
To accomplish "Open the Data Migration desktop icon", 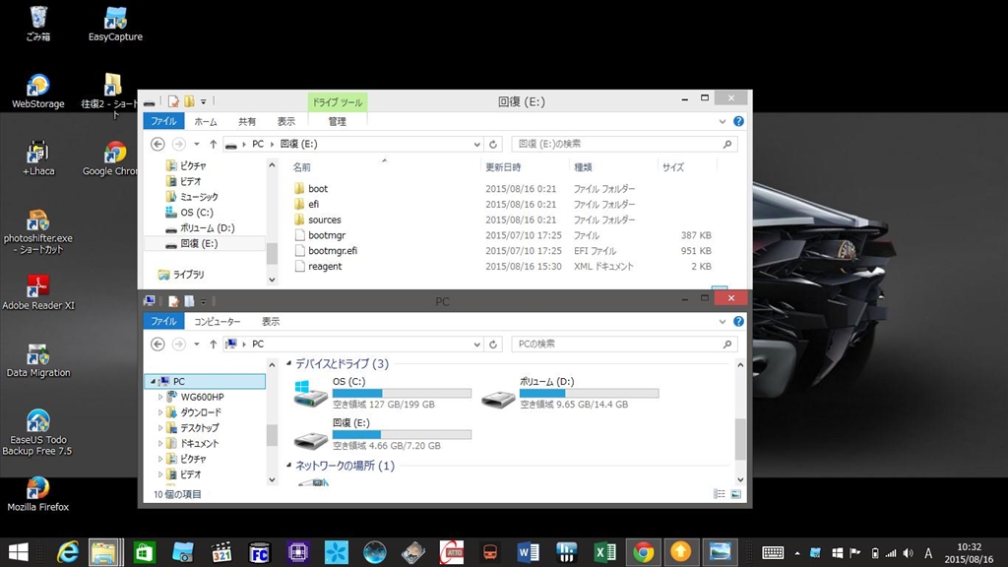I will coord(38,360).
